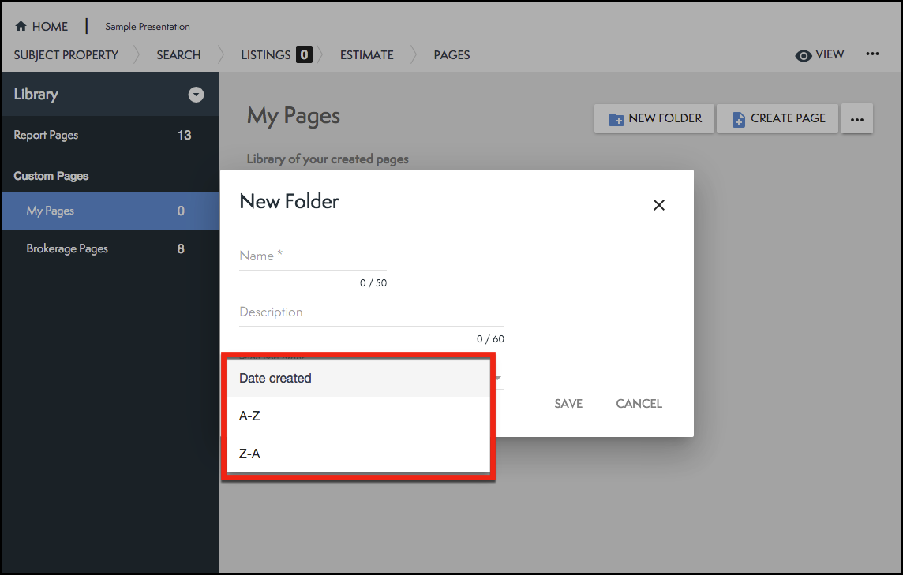
Task: Close the New Folder dialog
Action: pos(659,205)
